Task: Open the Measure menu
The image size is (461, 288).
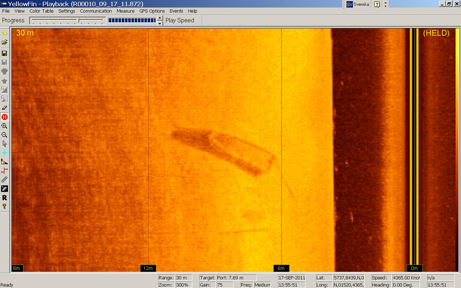Action: pos(125,11)
